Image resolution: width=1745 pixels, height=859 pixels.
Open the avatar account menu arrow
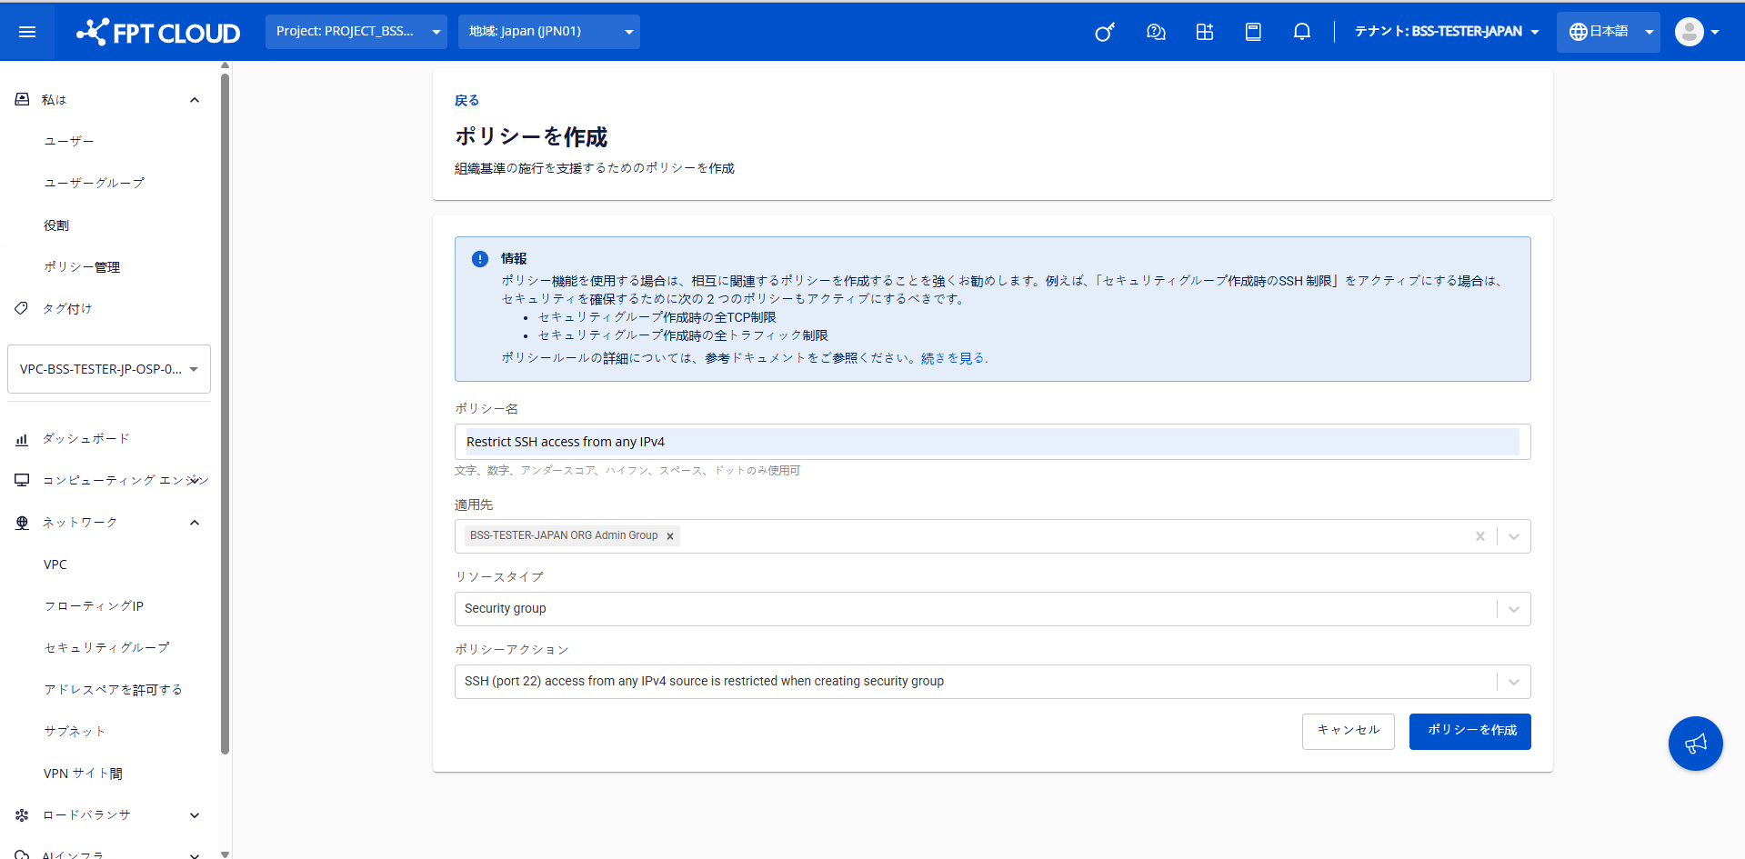(x=1715, y=32)
